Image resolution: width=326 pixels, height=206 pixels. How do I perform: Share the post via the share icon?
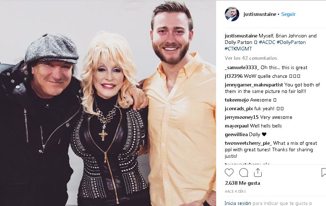pyautogui.click(x=258, y=173)
